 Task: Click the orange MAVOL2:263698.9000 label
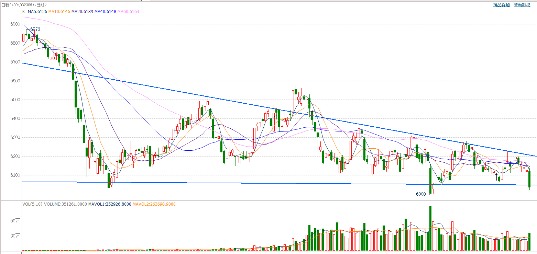pyautogui.click(x=154, y=204)
